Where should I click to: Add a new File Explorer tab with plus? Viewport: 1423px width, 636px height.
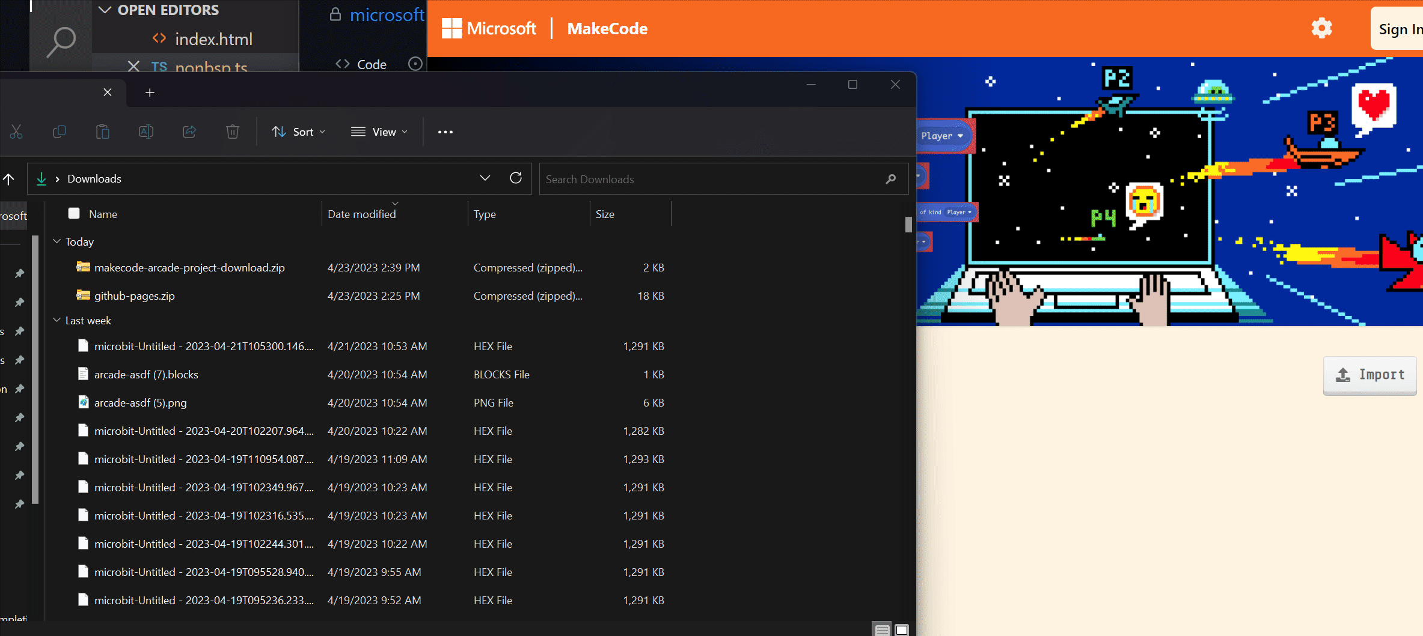(x=150, y=92)
